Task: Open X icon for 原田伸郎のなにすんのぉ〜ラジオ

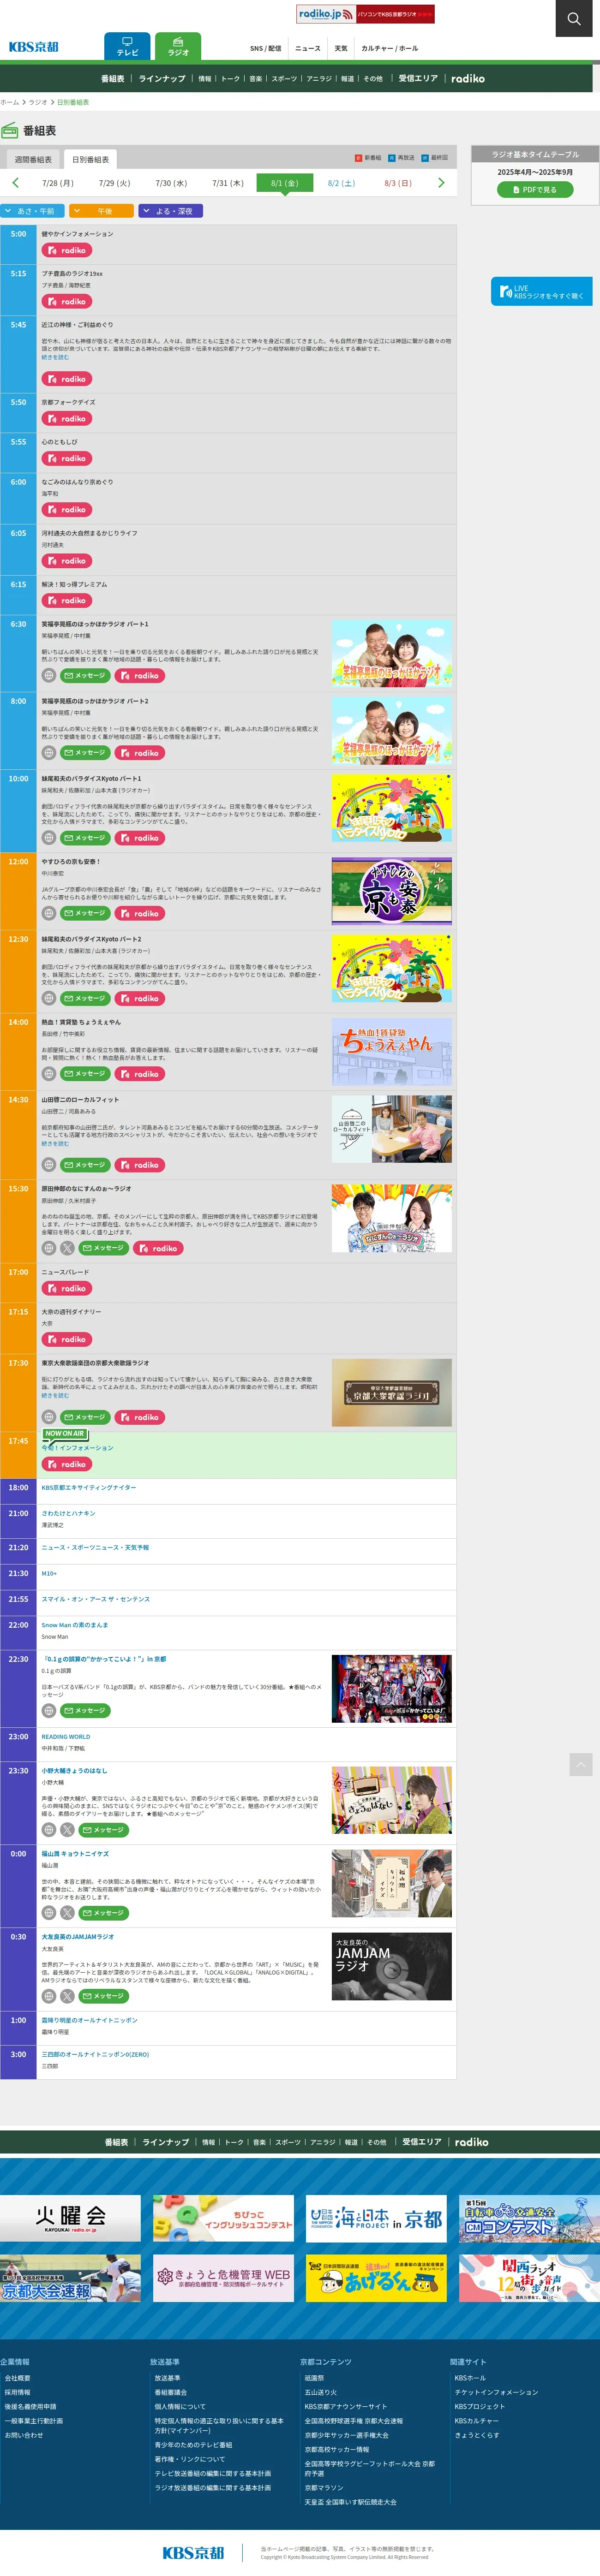Action: click(67, 1248)
